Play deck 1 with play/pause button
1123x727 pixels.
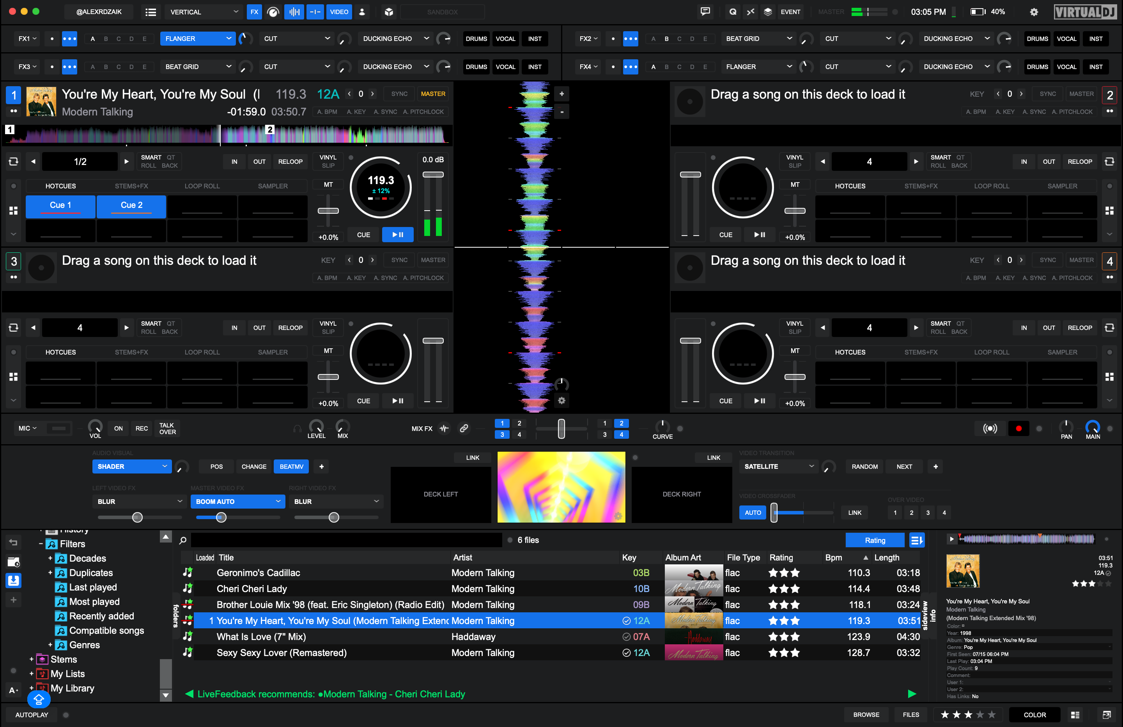(x=398, y=235)
